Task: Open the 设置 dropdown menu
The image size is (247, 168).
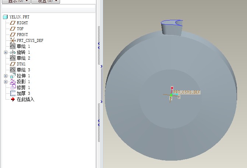Action: (x=46, y=1)
